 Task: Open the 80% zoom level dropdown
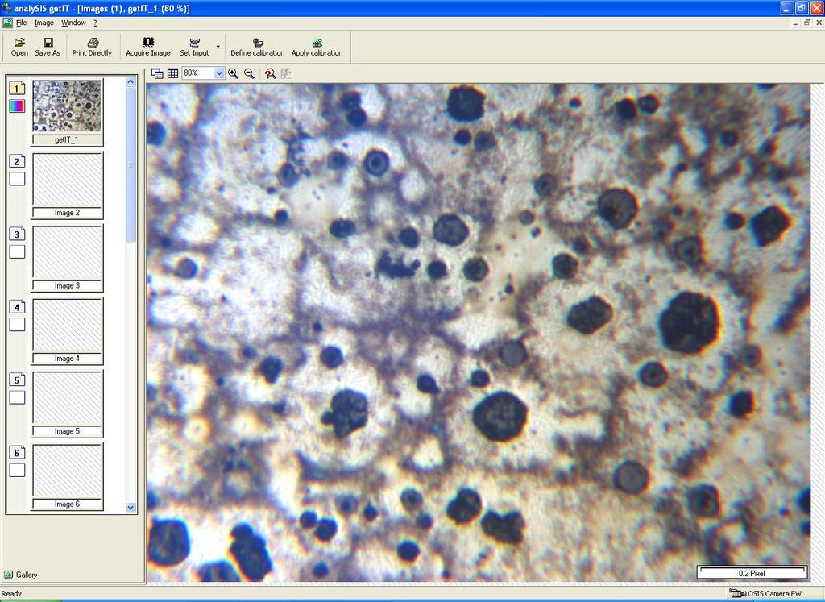click(x=219, y=73)
